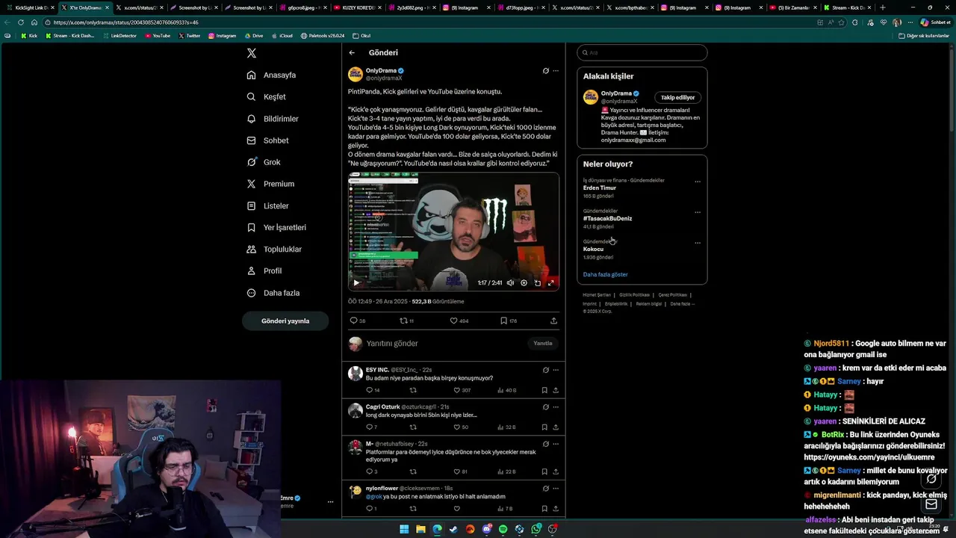Open Keşfet from the sidebar

click(266, 97)
